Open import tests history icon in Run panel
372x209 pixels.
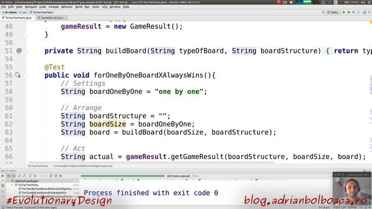pos(56,176)
